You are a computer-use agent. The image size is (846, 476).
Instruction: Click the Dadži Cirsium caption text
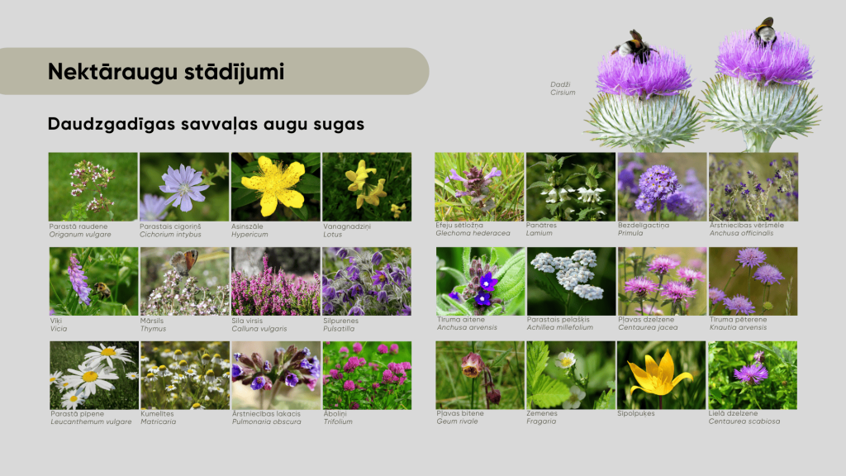(563, 88)
